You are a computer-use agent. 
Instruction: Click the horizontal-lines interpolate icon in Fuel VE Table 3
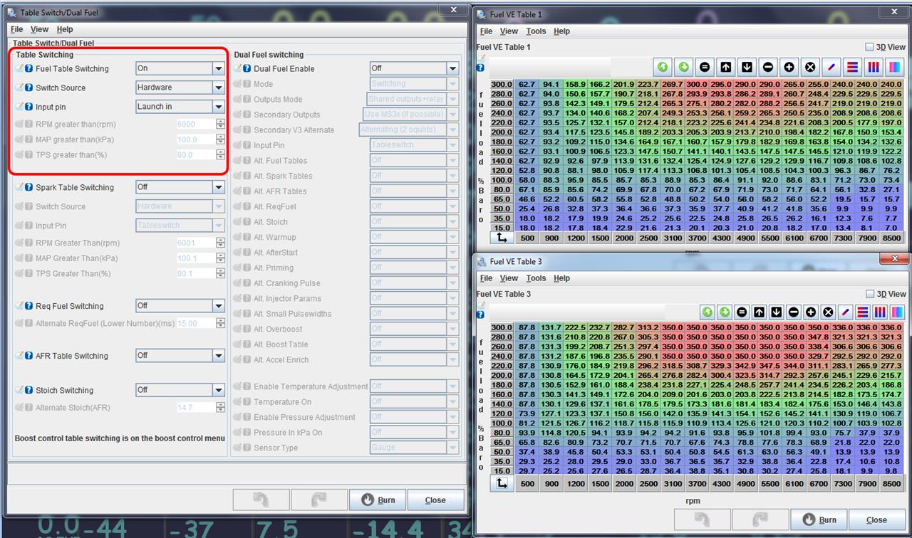coord(862,312)
